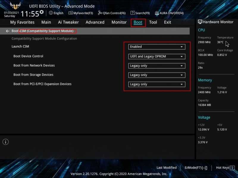This screenshot has width=238, height=178.
Task: Open the Advanced tab
Action: (95, 22)
